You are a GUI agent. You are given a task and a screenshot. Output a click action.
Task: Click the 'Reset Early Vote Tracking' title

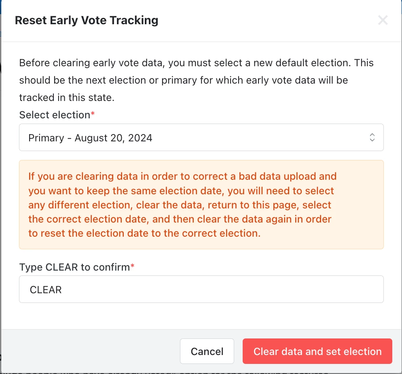pyautogui.click(x=87, y=20)
